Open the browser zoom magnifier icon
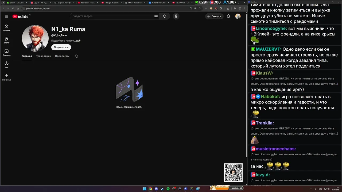 point(195,8)
